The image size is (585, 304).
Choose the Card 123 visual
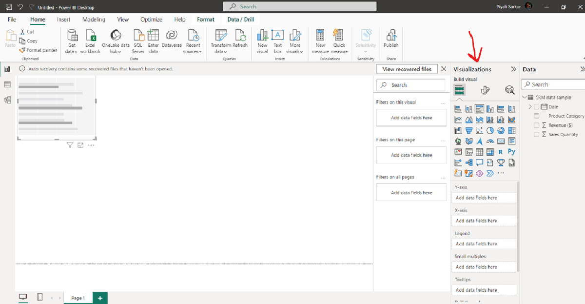[501, 141]
